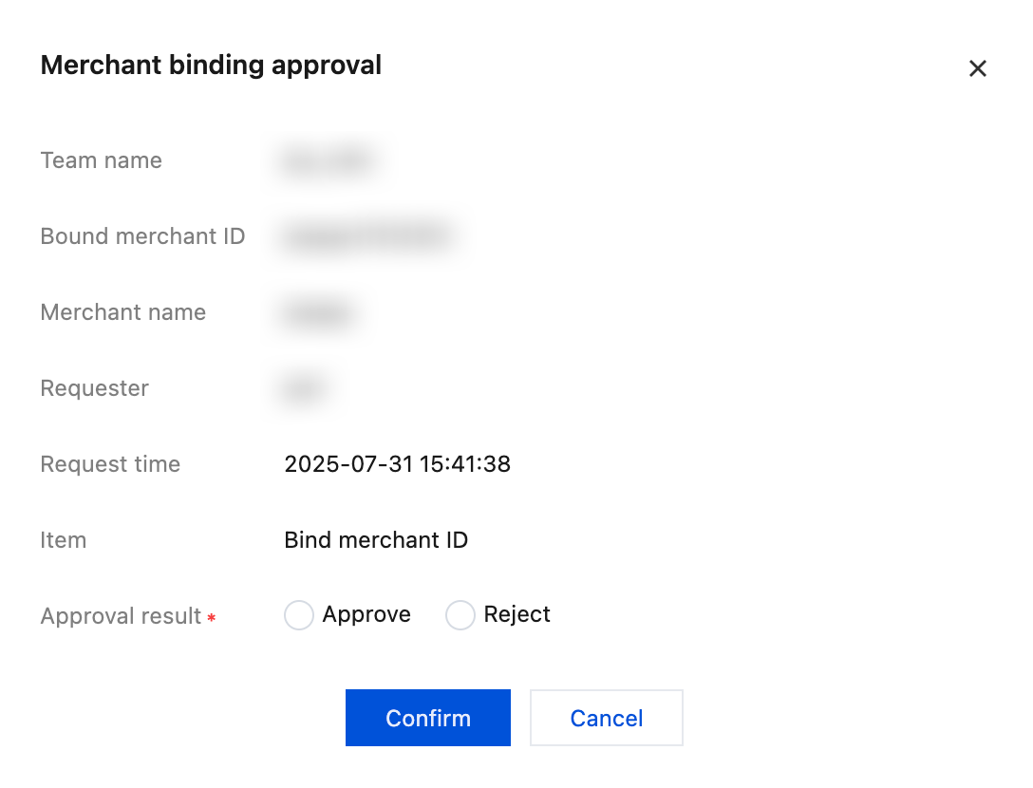Choose the Reject radio option
Screen dimensions: 1033x788
(x=460, y=615)
